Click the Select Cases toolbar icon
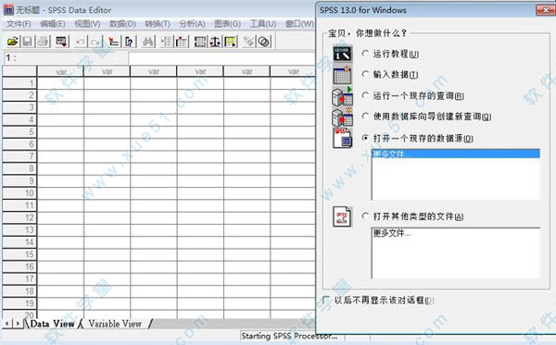This screenshot has height=345, width=556. (230, 42)
